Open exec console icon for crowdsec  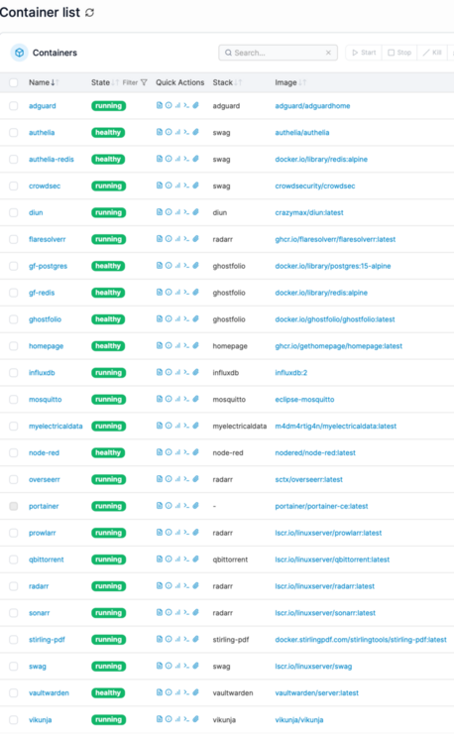point(186,186)
